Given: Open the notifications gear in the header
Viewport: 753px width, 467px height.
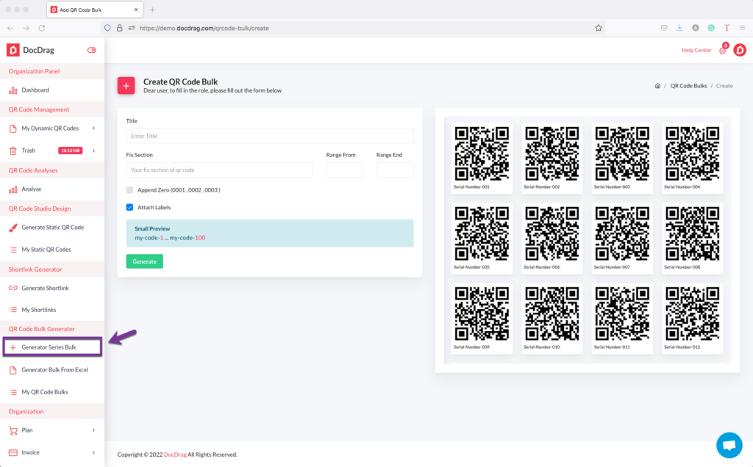Looking at the screenshot, I should 722,50.
